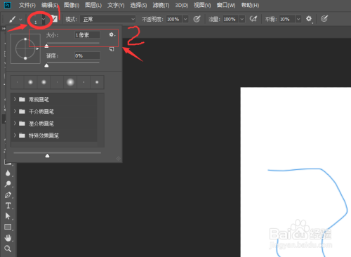Select the Horizontal Type tool

[8, 206]
